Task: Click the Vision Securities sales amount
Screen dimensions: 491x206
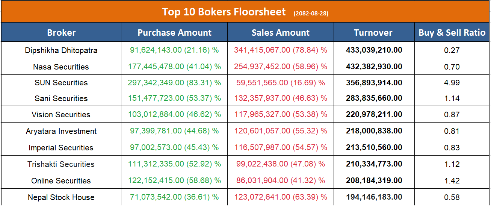Action: [281, 115]
